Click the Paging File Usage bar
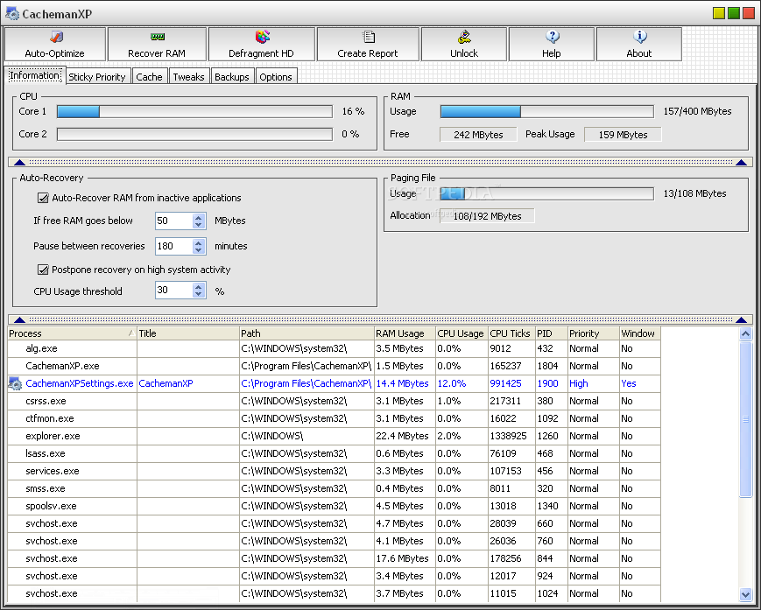The image size is (761, 610). pos(547,193)
